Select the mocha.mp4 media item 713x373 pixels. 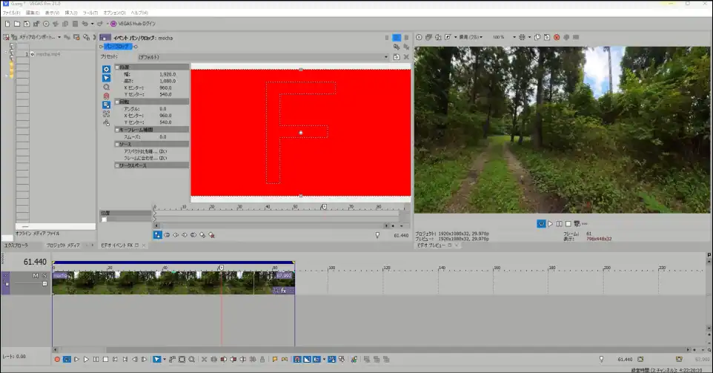pos(47,54)
